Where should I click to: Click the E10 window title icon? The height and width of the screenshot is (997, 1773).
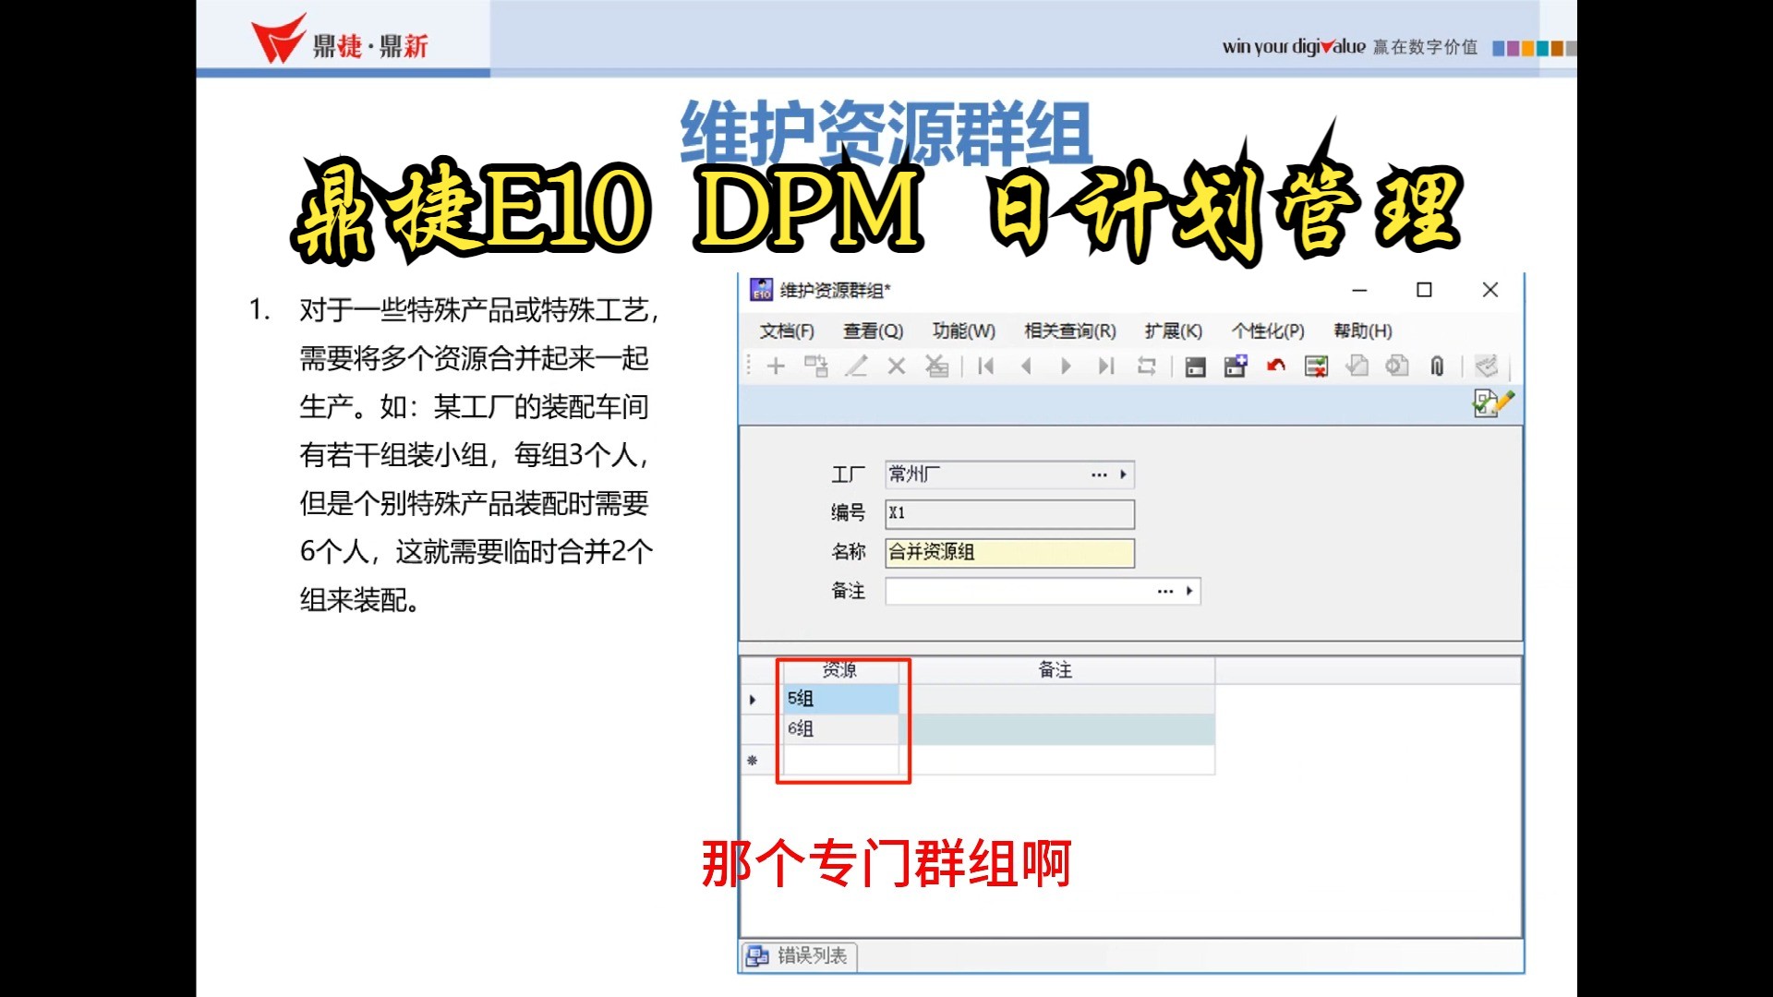coord(761,290)
